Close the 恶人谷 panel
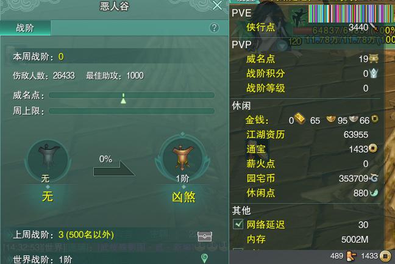The height and width of the screenshot is (264, 395). click(217, 5)
